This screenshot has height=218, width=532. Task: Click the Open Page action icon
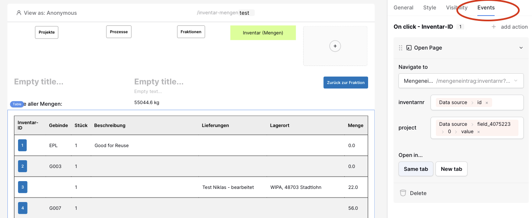(409, 48)
